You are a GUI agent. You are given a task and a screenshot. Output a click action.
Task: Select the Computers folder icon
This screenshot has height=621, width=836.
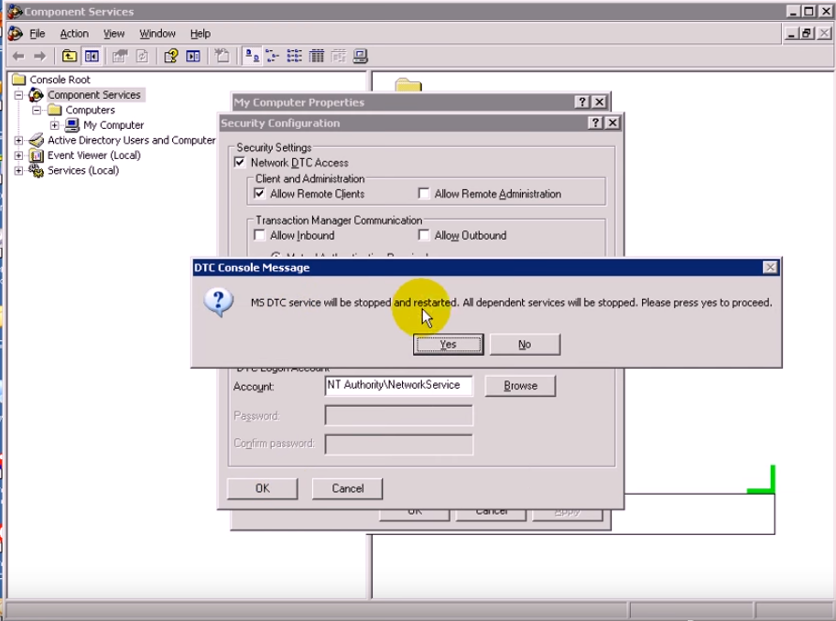point(54,110)
